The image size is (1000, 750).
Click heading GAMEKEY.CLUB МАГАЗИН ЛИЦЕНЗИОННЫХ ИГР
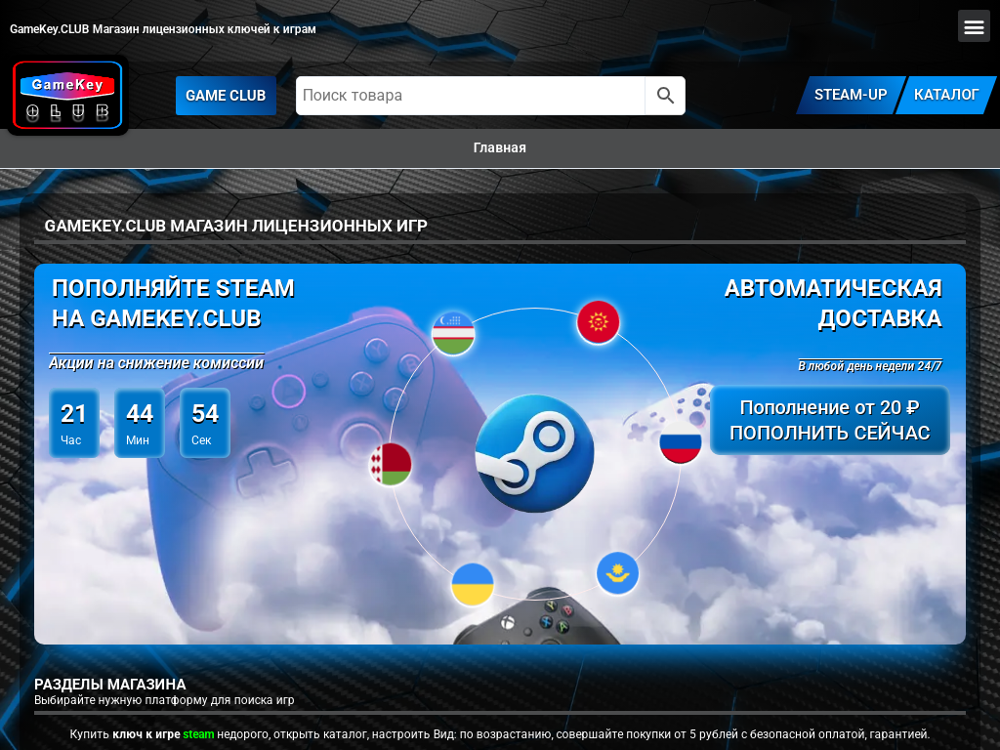coord(236,226)
